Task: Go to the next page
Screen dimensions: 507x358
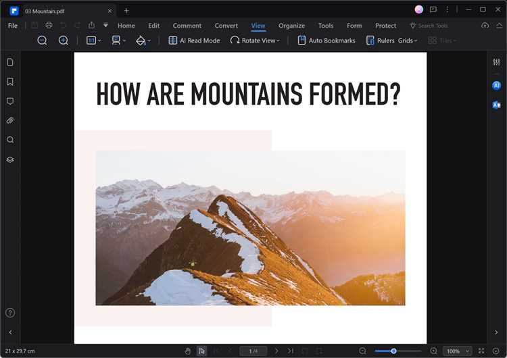Action: (276, 351)
